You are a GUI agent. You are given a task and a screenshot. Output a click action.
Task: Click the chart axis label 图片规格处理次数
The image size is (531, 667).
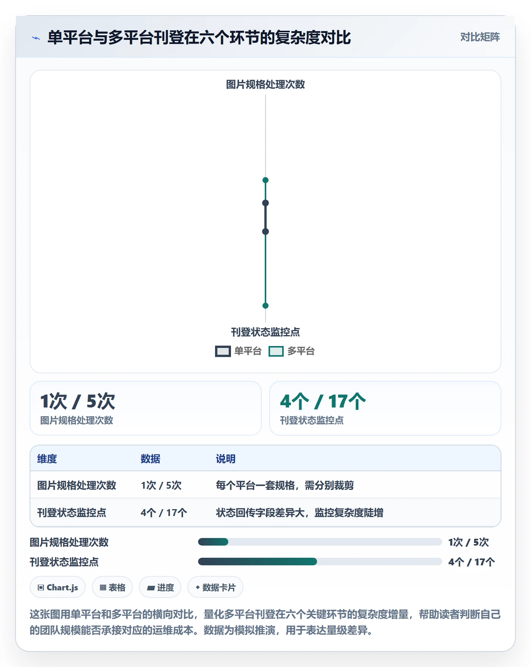click(265, 84)
